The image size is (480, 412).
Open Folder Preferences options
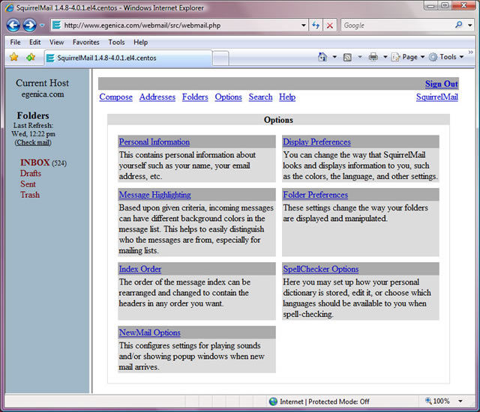coord(315,195)
